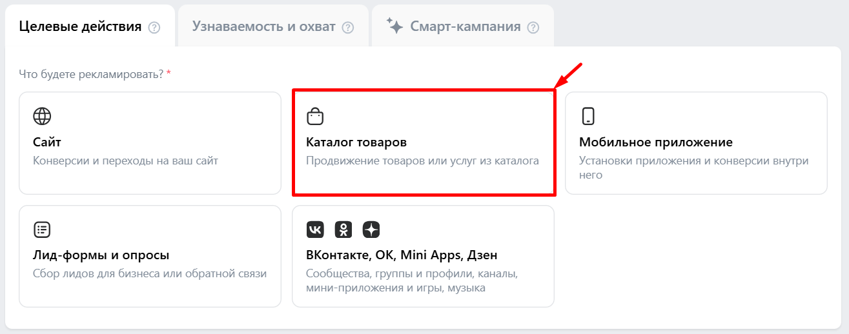The height and width of the screenshot is (334, 849).
Task: Click the smartphone icon for Мобильное приложение
Action: (588, 116)
